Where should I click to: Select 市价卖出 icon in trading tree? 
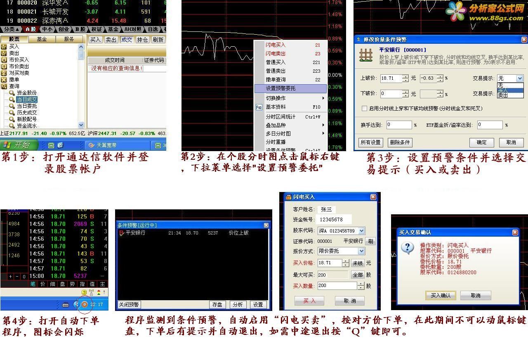tap(4, 66)
